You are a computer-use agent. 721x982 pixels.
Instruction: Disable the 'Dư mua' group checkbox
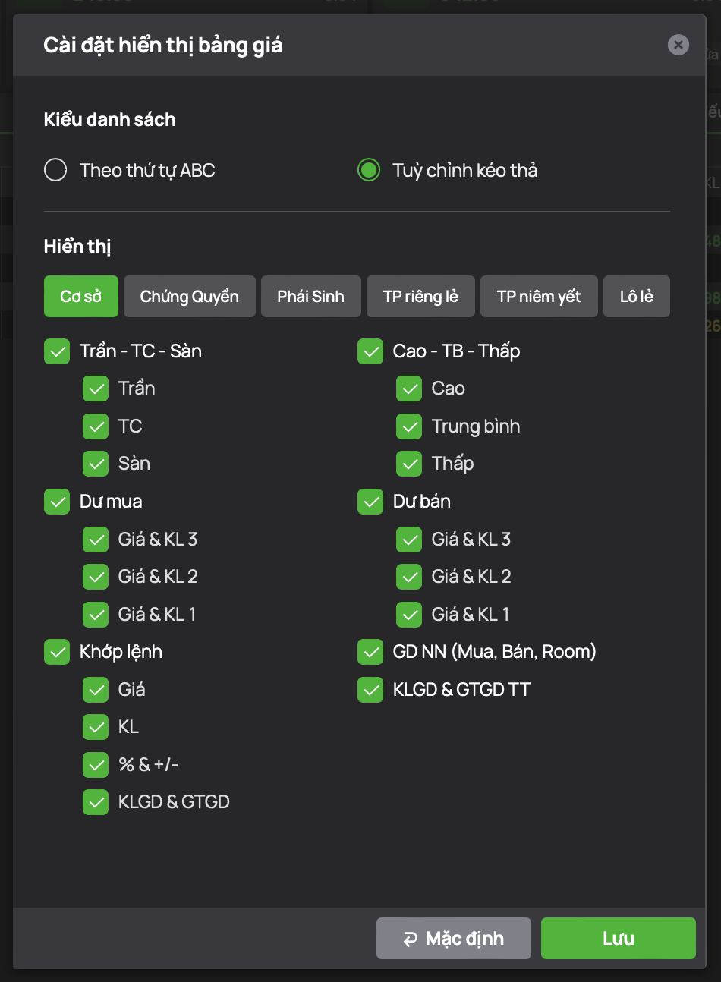tap(57, 502)
